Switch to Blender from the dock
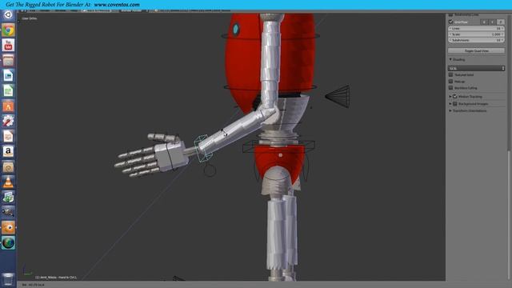512x288 pixels. point(8,227)
